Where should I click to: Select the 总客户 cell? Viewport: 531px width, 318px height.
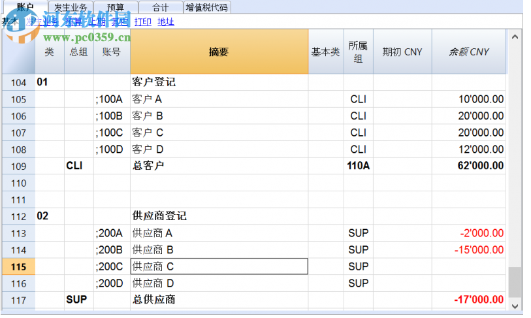(x=219, y=166)
